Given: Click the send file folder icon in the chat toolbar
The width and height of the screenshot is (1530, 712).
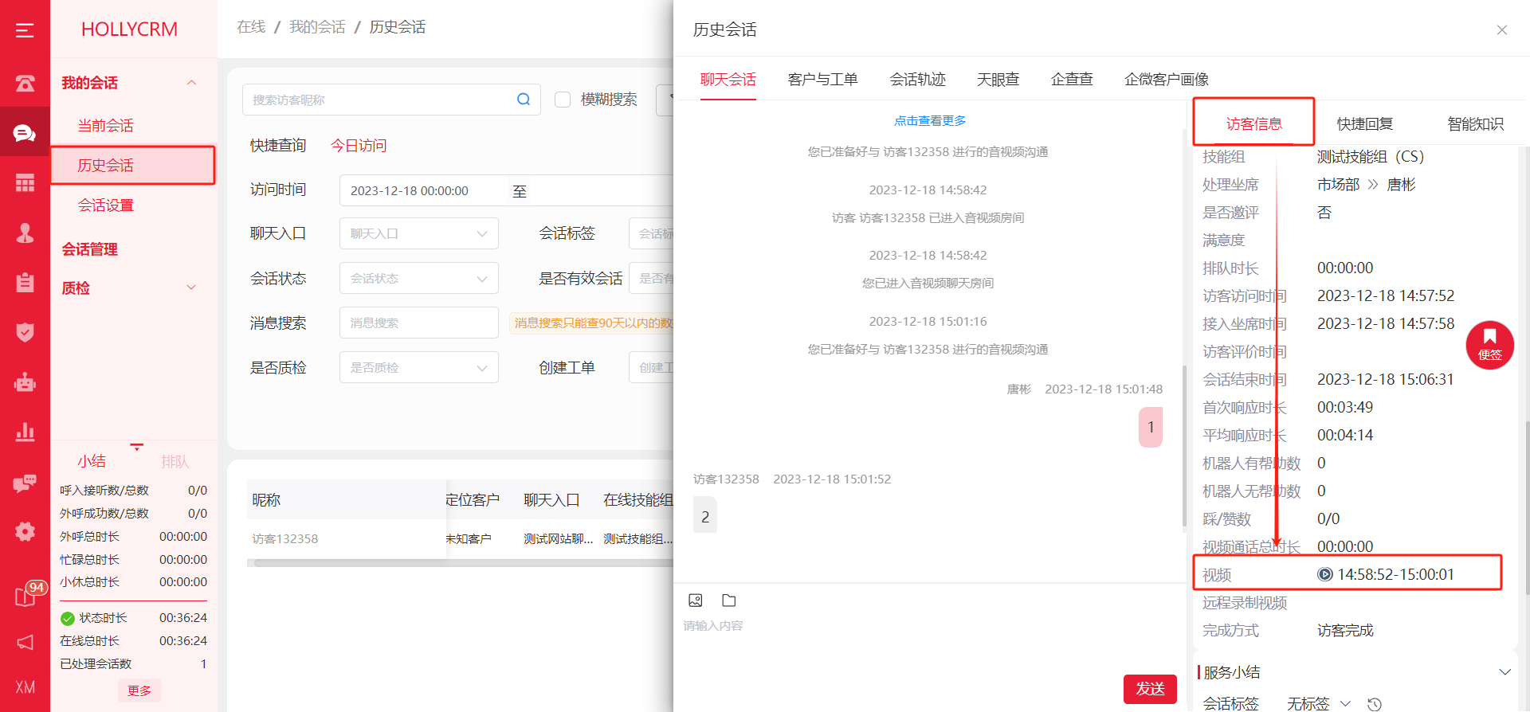Looking at the screenshot, I should [x=729, y=601].
